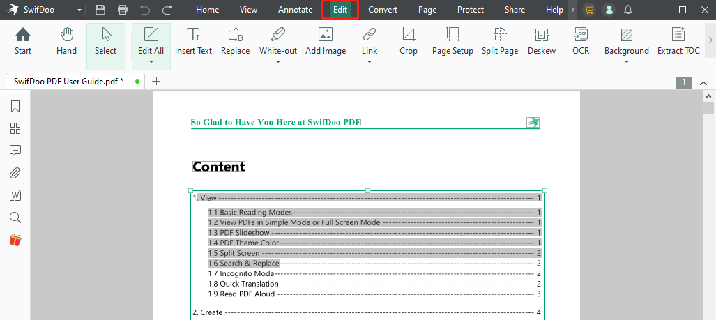
Task: Click the Link tool
Action: point(370,41)
